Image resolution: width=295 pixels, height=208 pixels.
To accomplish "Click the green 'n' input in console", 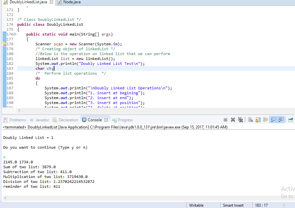I will (x=4, y=157).
